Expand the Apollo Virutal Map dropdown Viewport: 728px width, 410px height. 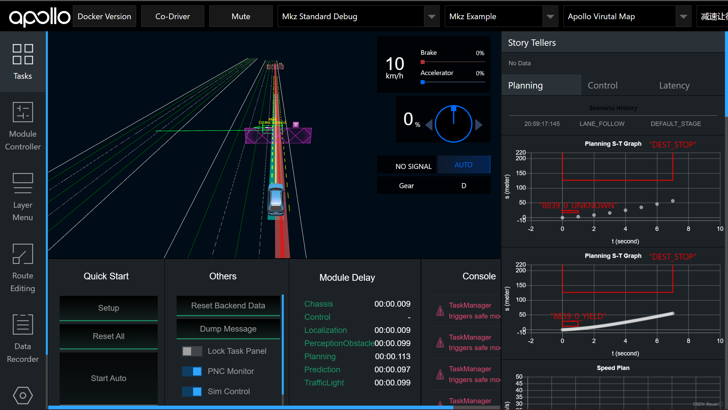pyautogui.click(x=683, y=16)
